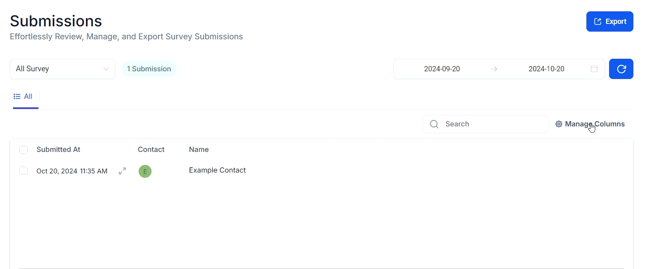The width and height of the screenshot is (650, 269).
Task: Open Manage Columns settings
Action: [x=594, y=124]
